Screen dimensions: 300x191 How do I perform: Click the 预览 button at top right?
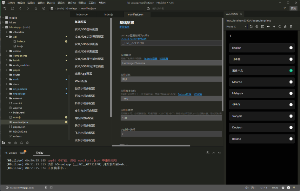pos(294,9)
